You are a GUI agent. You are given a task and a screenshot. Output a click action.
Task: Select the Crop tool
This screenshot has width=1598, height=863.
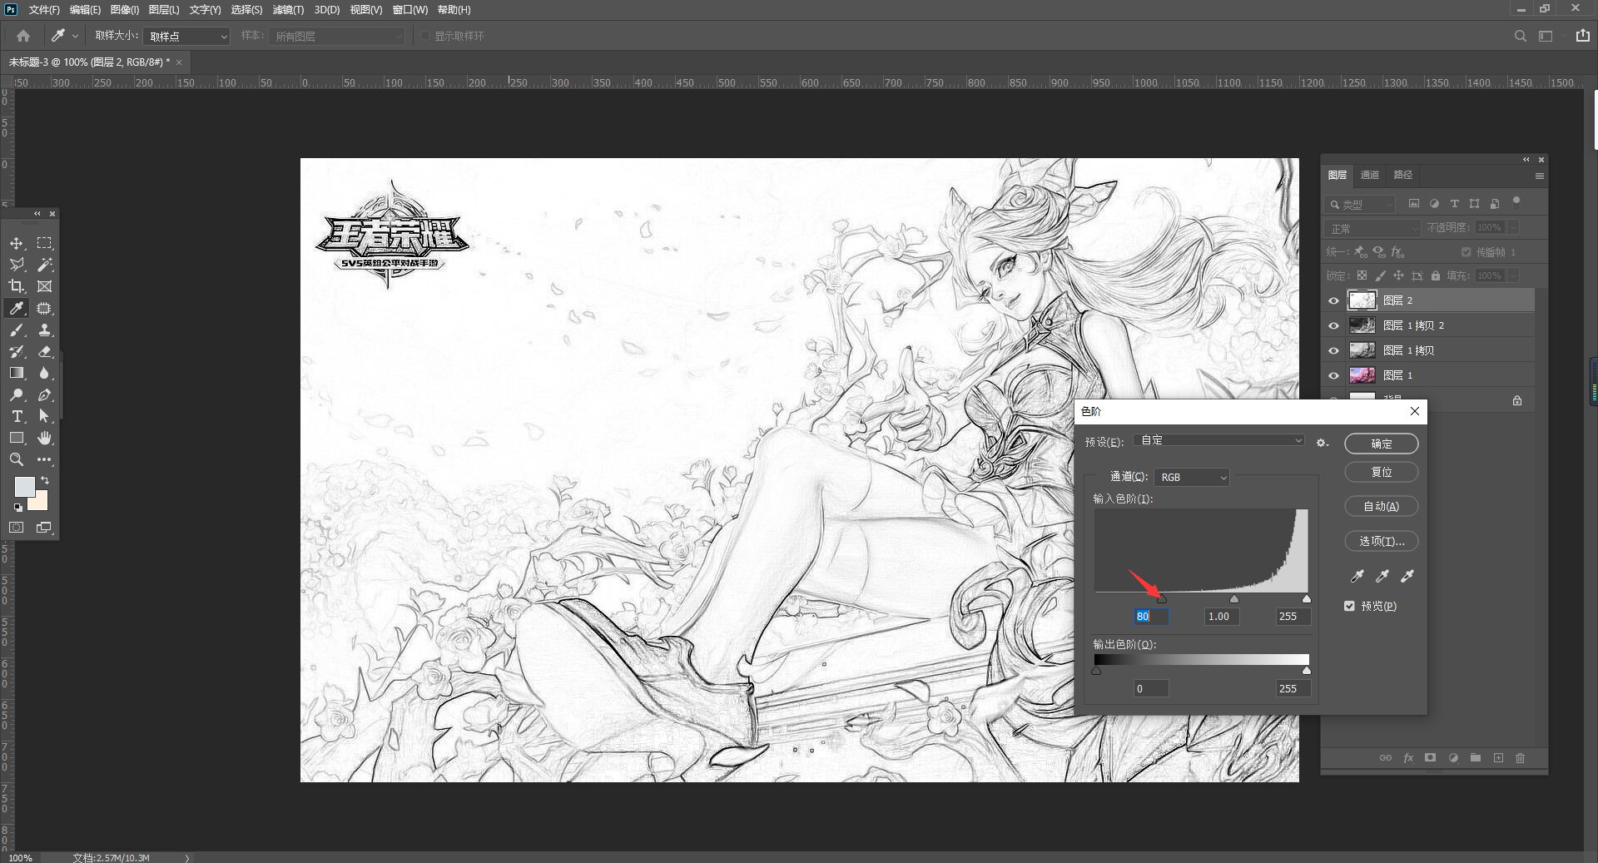[17, 286]
